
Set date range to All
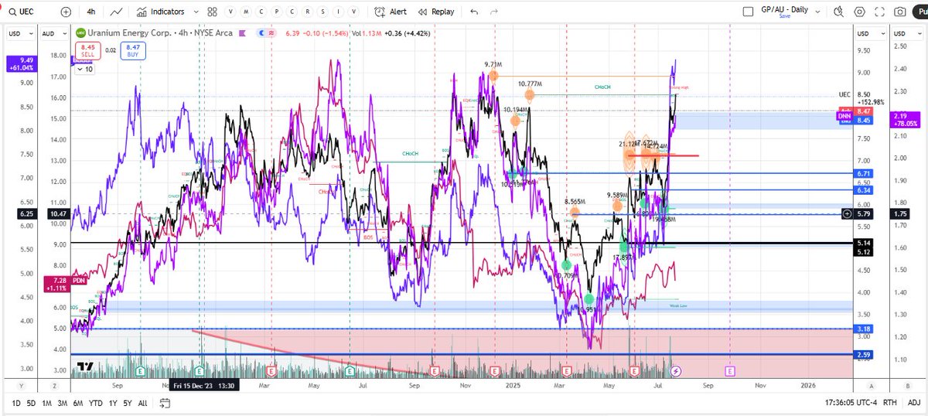[142, 403]
